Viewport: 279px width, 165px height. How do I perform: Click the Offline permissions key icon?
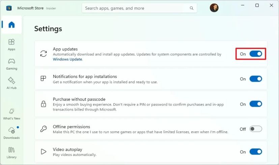[44, 129]
